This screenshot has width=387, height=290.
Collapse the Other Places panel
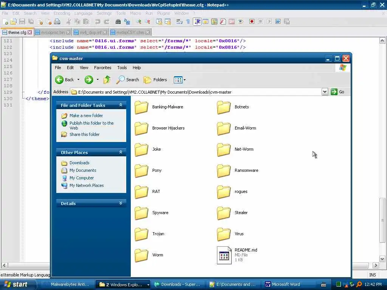(121, 152)
